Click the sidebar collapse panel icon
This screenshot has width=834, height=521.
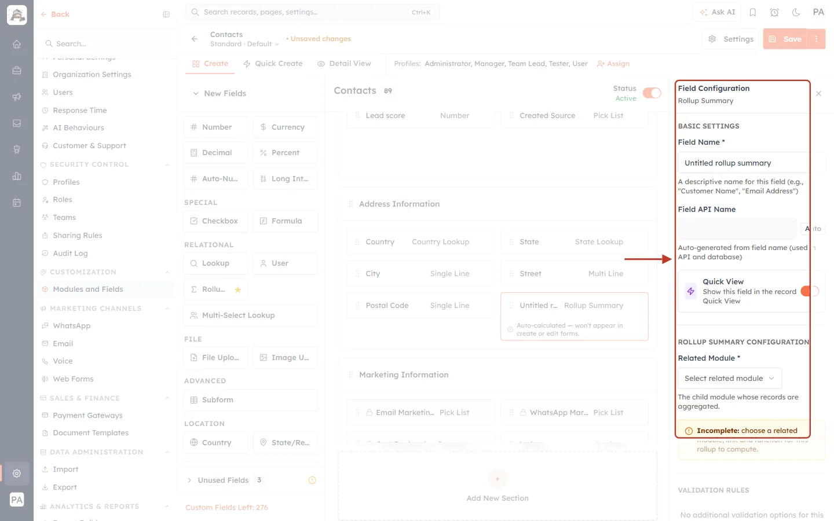[x=166, y=14]
